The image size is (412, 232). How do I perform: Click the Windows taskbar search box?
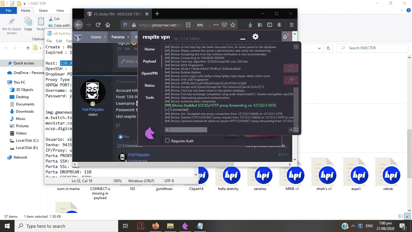tap(66, 226)
